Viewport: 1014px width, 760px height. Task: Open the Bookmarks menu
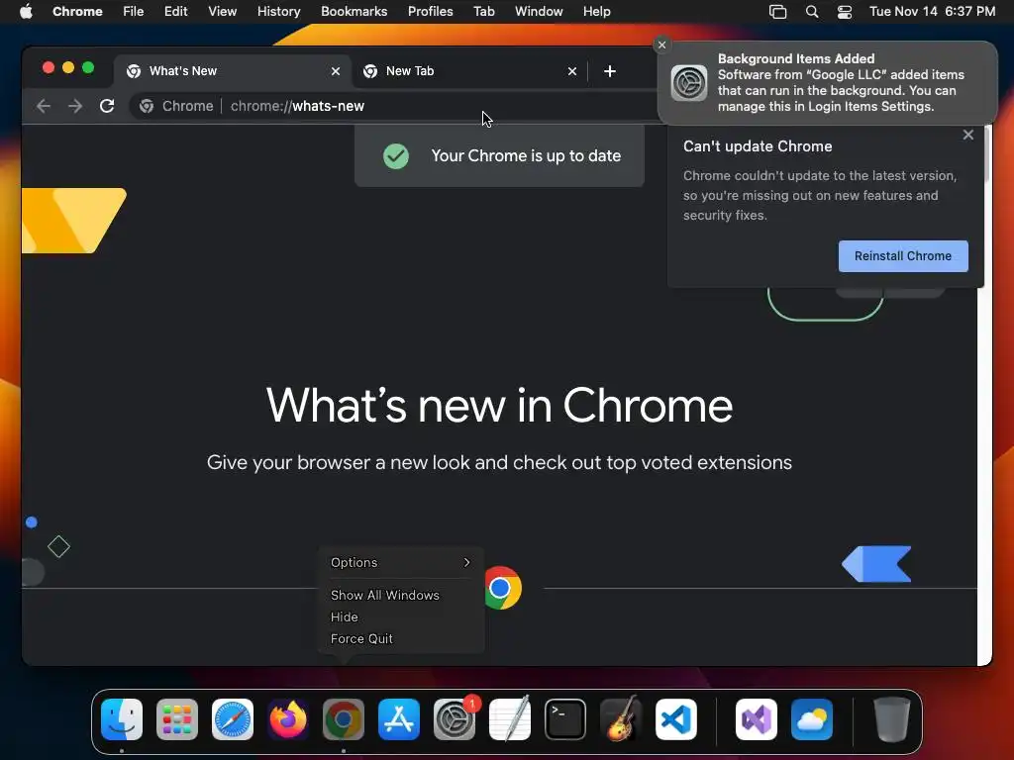(x=355, y=12)
